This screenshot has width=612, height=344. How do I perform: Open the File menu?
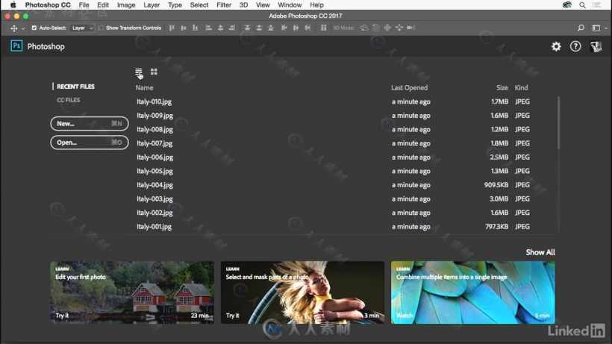pyautogui.click(x=84, y=5)
